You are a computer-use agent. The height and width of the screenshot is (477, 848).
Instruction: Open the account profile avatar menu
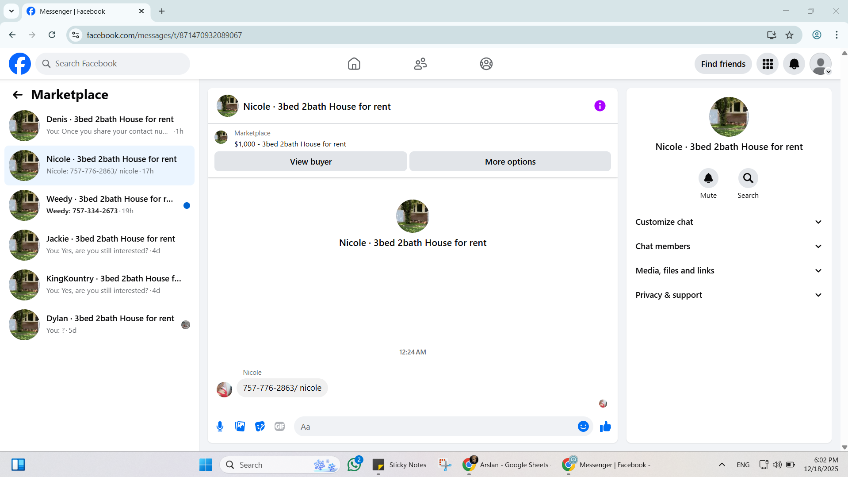(821, 64)
